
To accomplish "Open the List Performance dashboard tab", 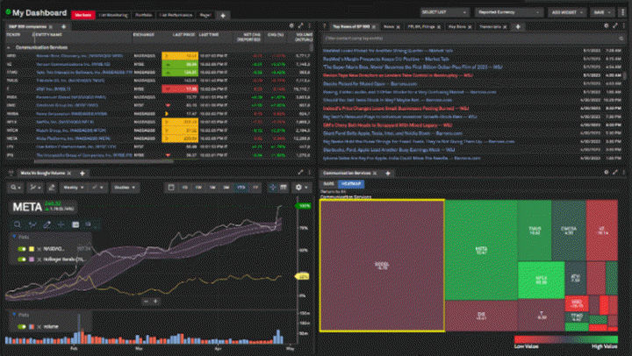I will [x=176, y=15].
